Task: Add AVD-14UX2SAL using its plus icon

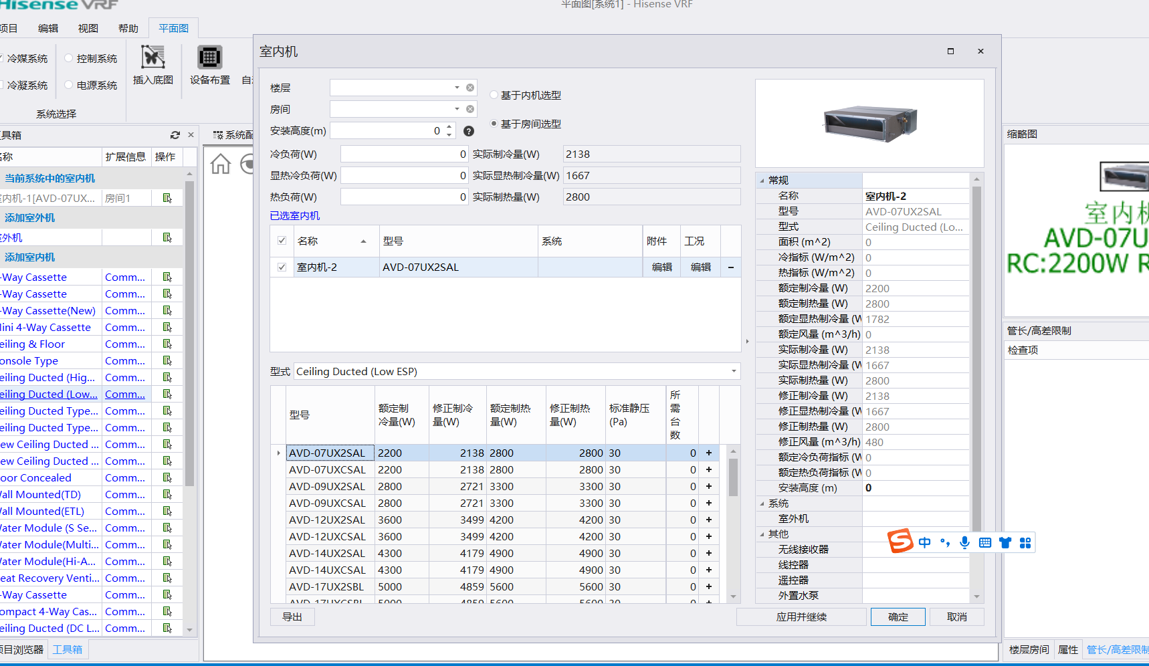Action: tap(709, 553)
